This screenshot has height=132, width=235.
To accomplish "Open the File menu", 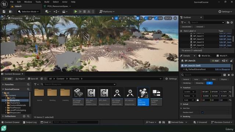I will pyautogui.click(x=12, y=2).
